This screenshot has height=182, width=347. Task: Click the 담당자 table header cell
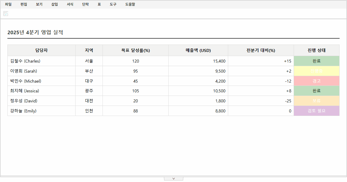(41, 50)
